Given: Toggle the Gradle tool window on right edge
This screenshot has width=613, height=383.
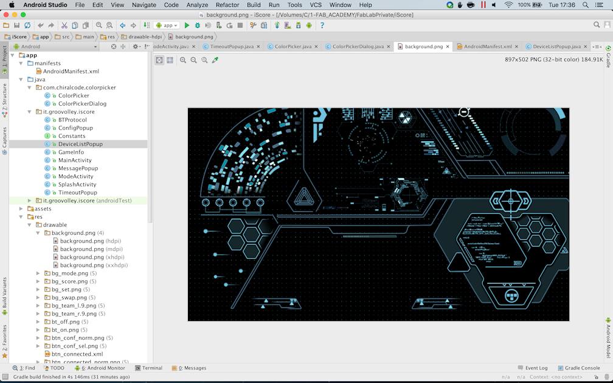Looking at the screenshot, I should pos(608,57).
